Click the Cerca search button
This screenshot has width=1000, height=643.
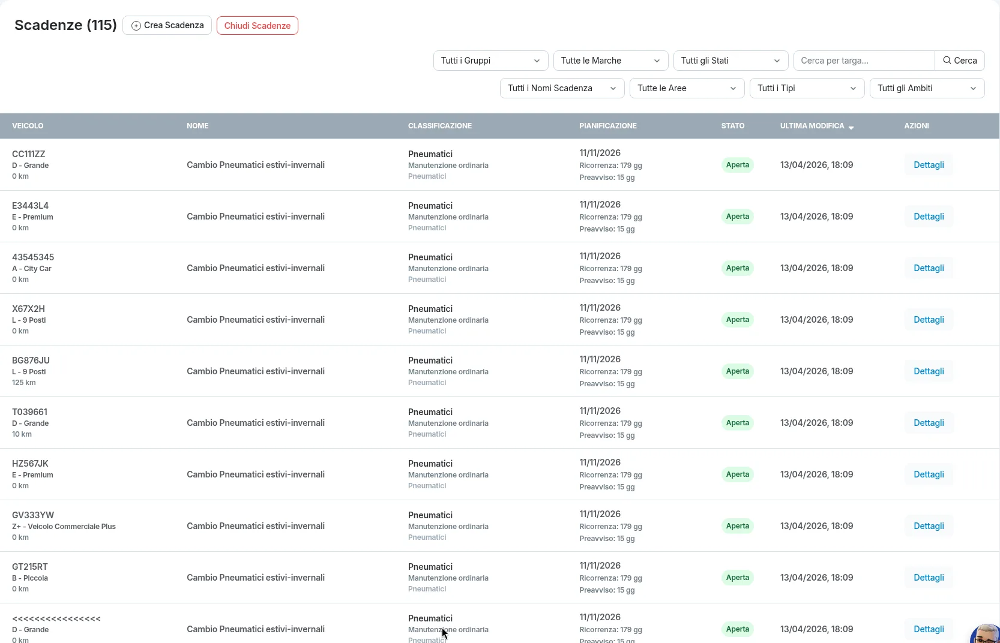959,61
